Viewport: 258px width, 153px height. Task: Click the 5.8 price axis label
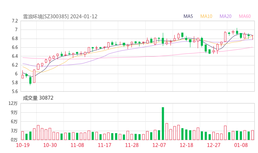pos(15,82)
